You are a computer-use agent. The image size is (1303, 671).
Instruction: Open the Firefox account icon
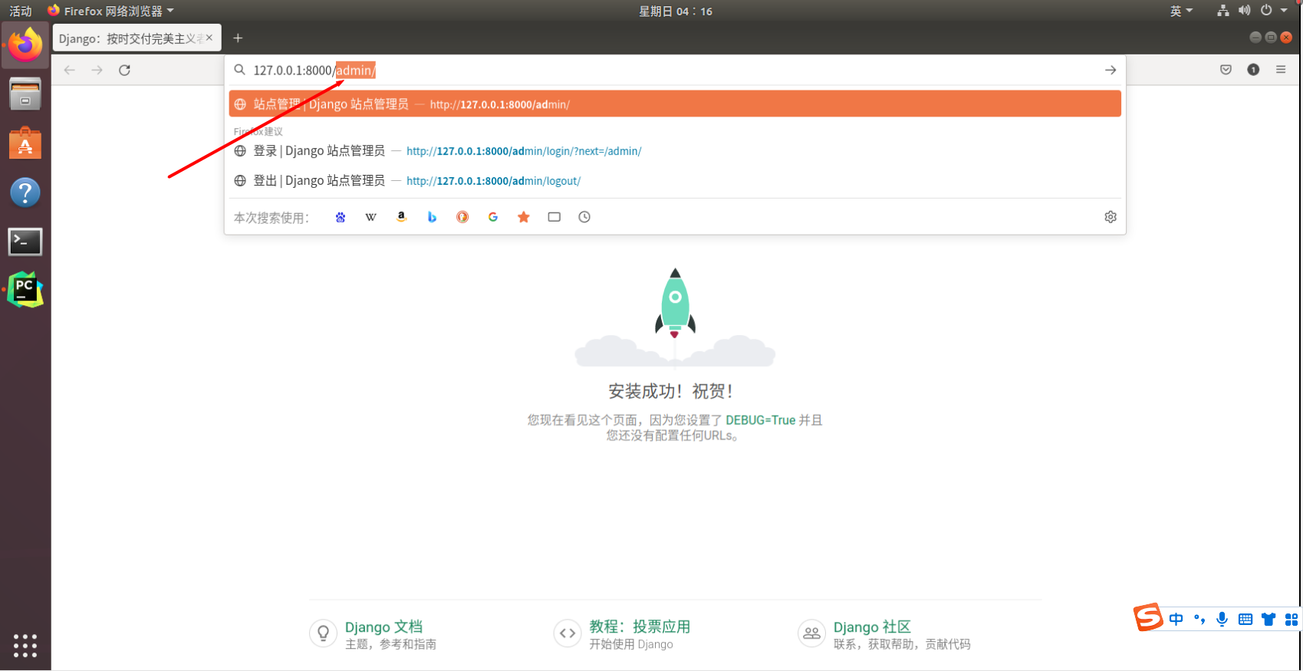pyautogui.click(x=1253, y=70)
